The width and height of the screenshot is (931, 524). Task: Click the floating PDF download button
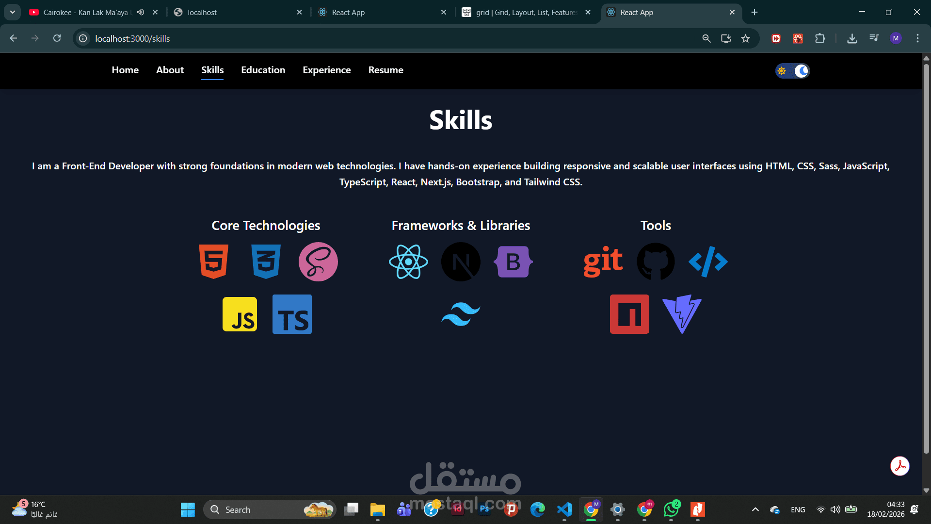coord(899,466)
